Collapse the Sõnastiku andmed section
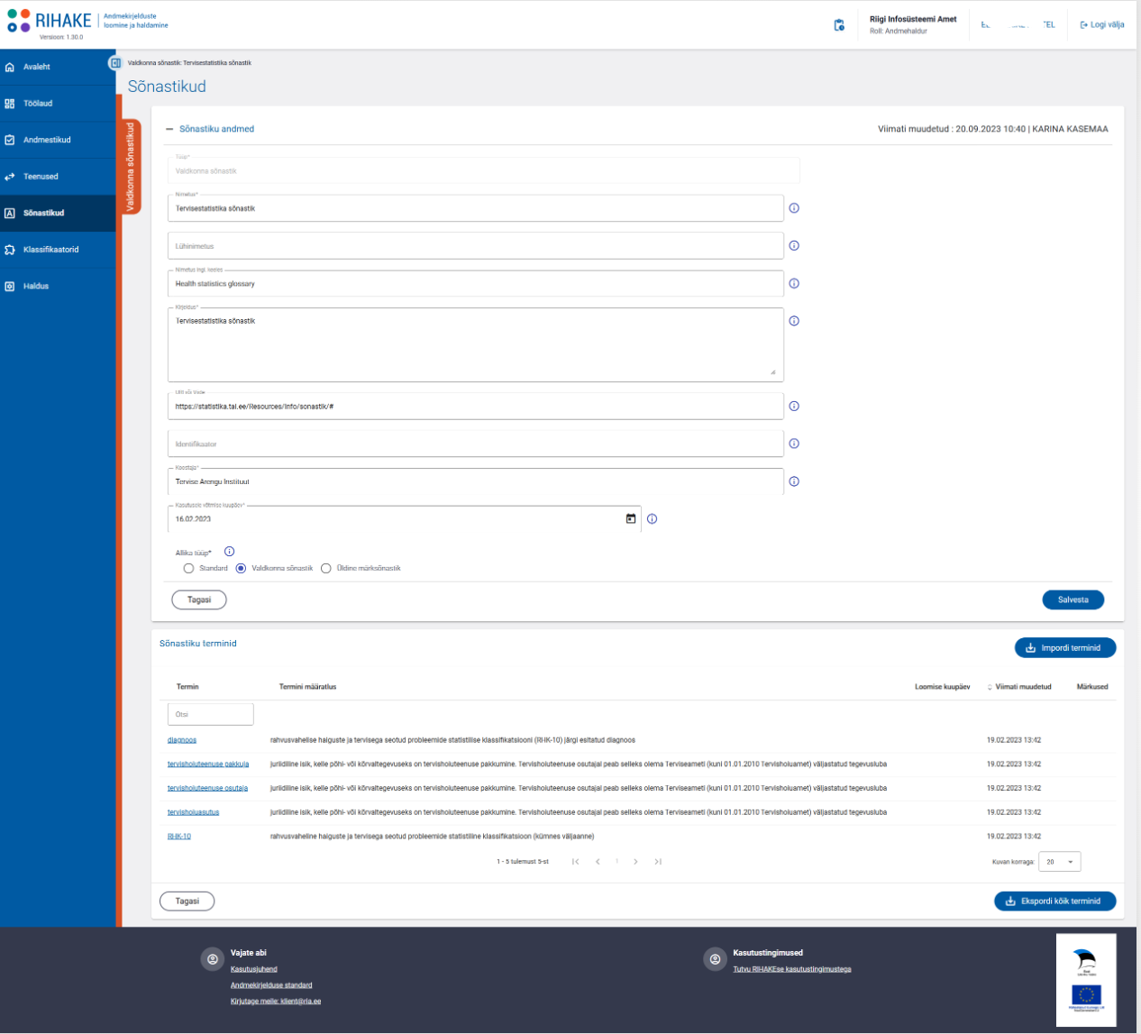Viewport: 1141px width, 1034px height. point(169,129)
